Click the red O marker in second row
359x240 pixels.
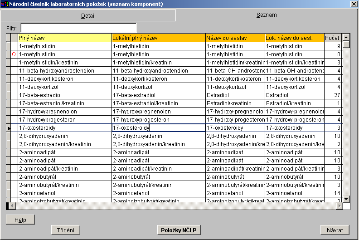(14, 54)
